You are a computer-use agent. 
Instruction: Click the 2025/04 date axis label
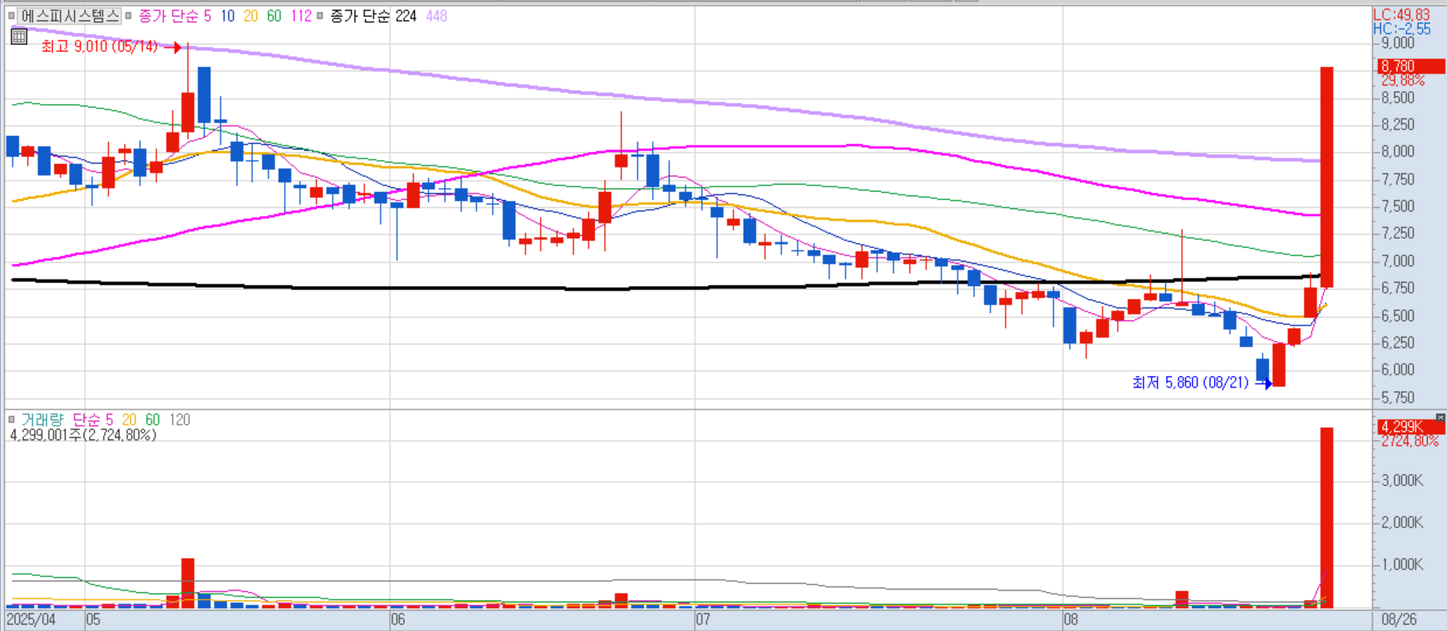coord(32,619)
